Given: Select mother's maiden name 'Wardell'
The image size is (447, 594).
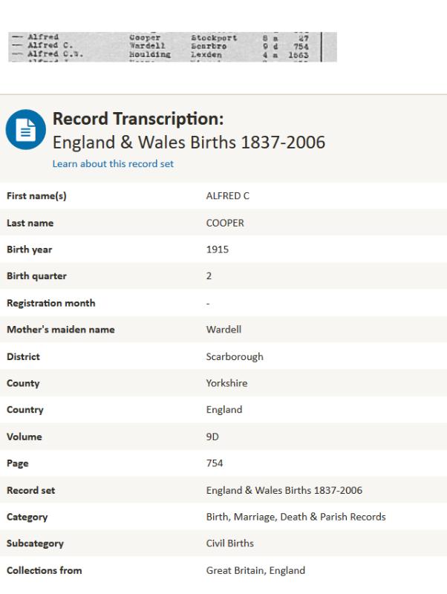Looking at the screenshot, I should click(222, 330).
